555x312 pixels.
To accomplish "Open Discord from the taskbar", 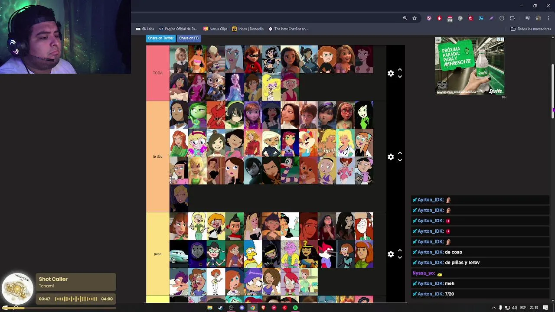I will pyautogui.click(x=242, y=308).
